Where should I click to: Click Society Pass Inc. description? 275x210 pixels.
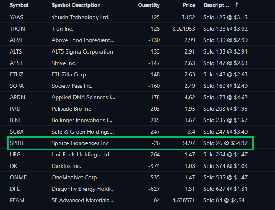click(x=72, y=86)
